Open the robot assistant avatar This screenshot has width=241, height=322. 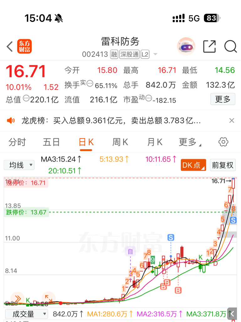pyautogui.click(x=186, y=46)
